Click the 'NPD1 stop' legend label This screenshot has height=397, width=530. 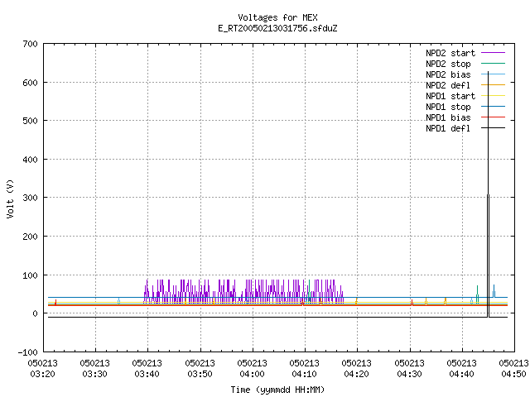point(448,107)
